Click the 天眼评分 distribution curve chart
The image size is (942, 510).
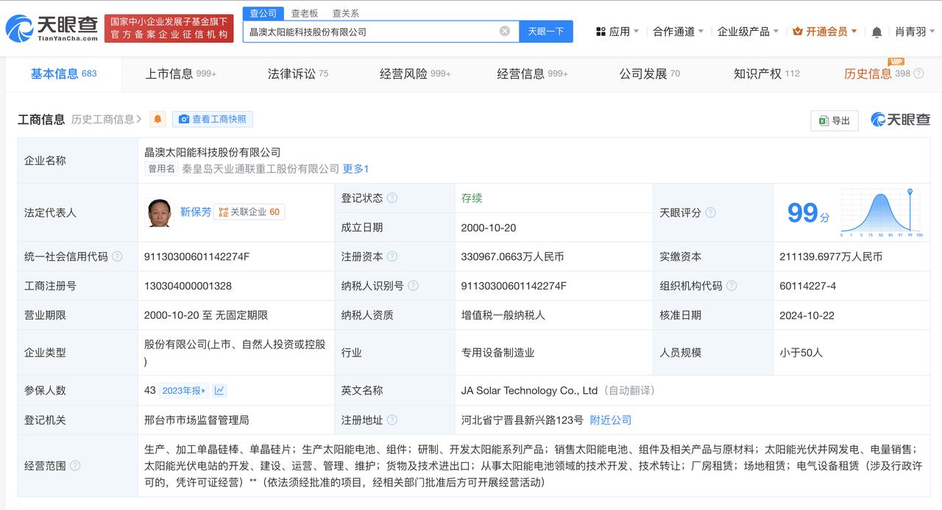[881, 213]
